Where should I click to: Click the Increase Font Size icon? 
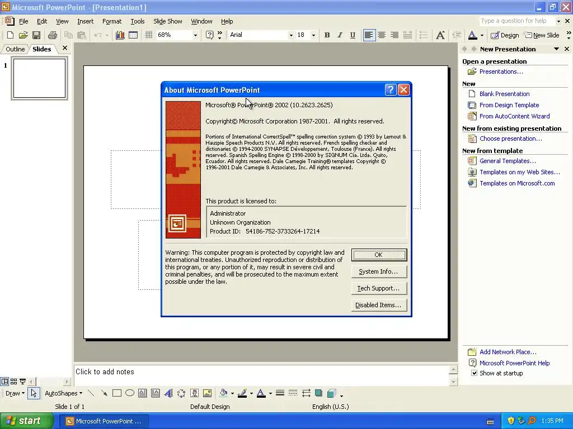pyautogui.click(x=440, y=35)
